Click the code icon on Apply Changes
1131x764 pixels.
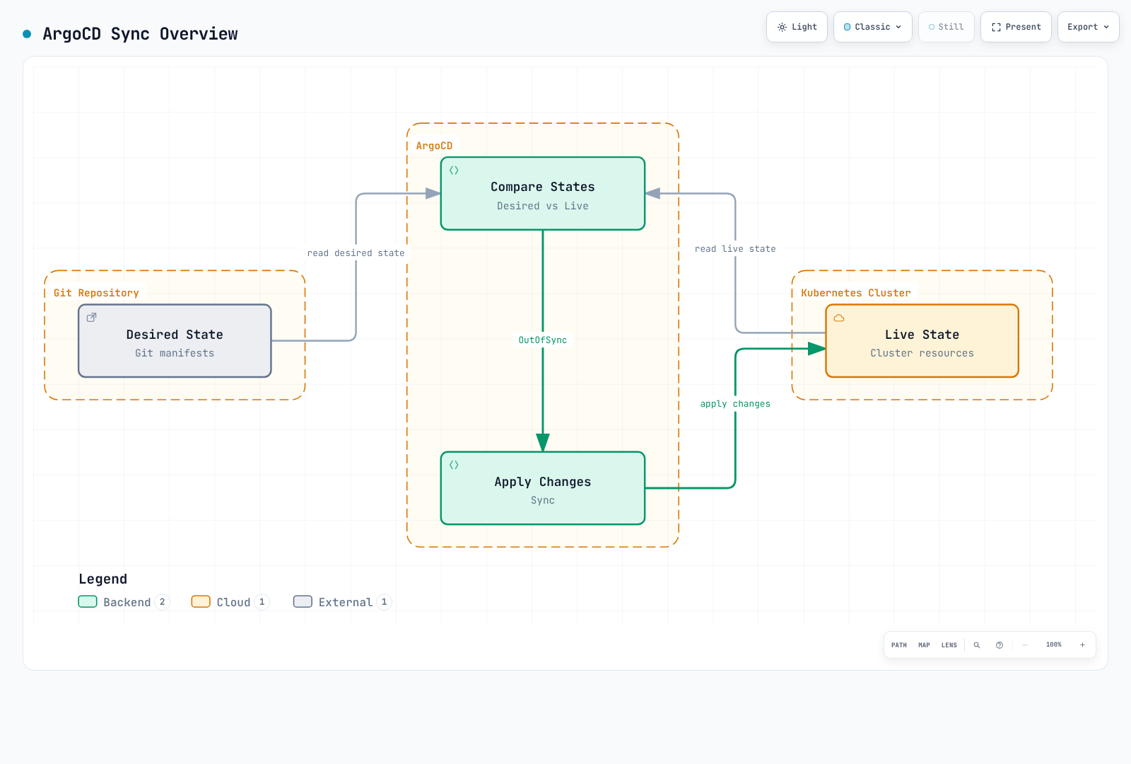point(454,465)
